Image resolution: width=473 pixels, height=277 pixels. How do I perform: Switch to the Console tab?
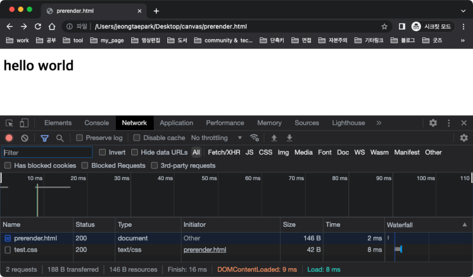[96, 123]
